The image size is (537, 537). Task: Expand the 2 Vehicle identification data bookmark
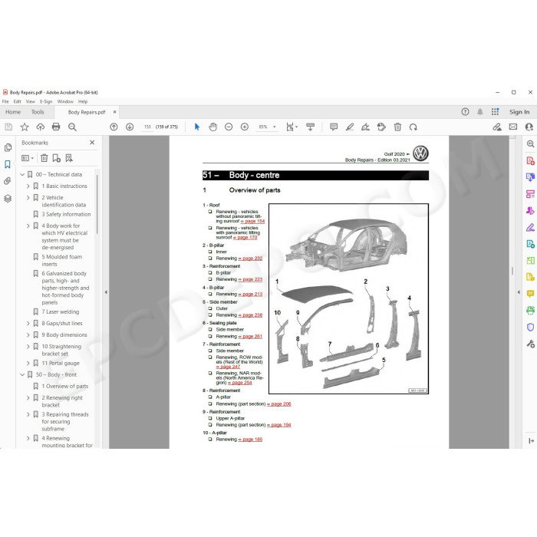pos(28,198)
